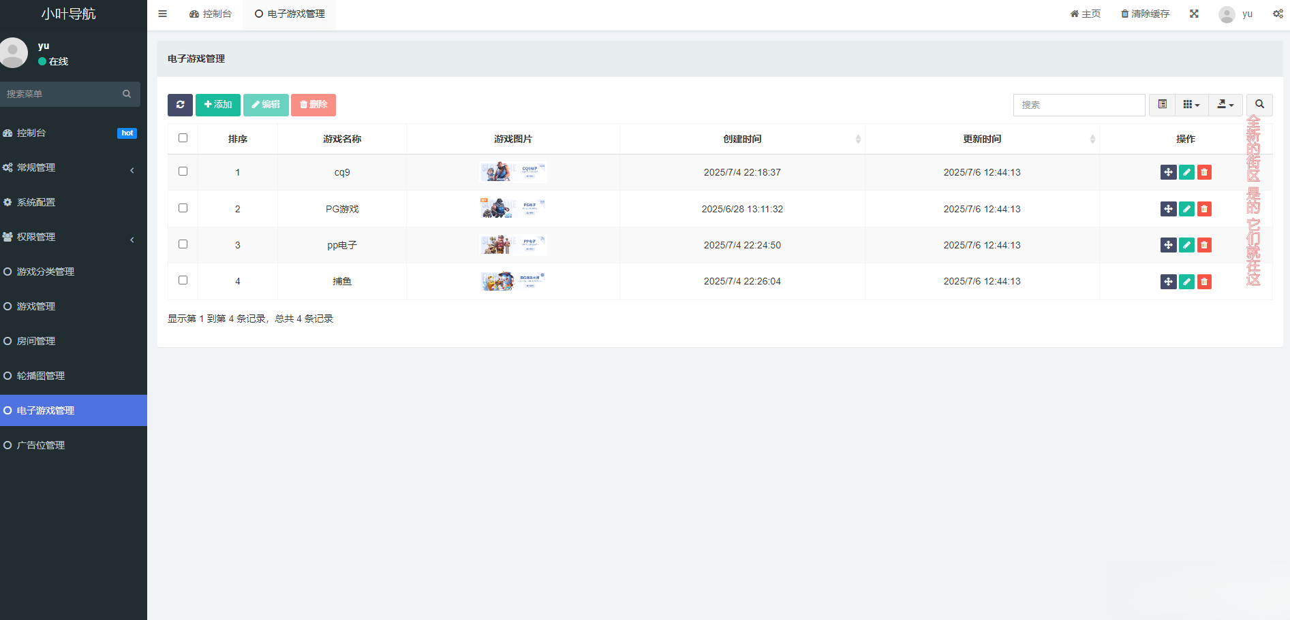This screenshot has height=620, width=1290.
Task: Click the red delete icon for 捕鱼 row
Action: pos(1204,282)
